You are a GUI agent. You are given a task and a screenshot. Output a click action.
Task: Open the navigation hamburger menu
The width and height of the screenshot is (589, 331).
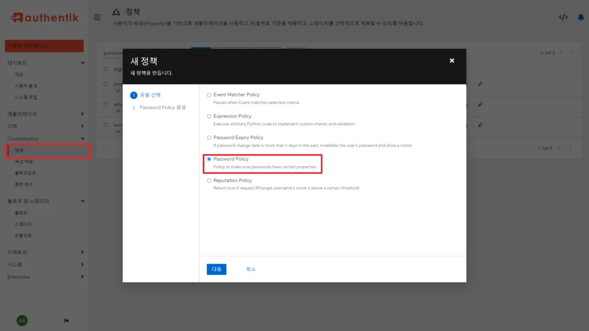(97, 17)
